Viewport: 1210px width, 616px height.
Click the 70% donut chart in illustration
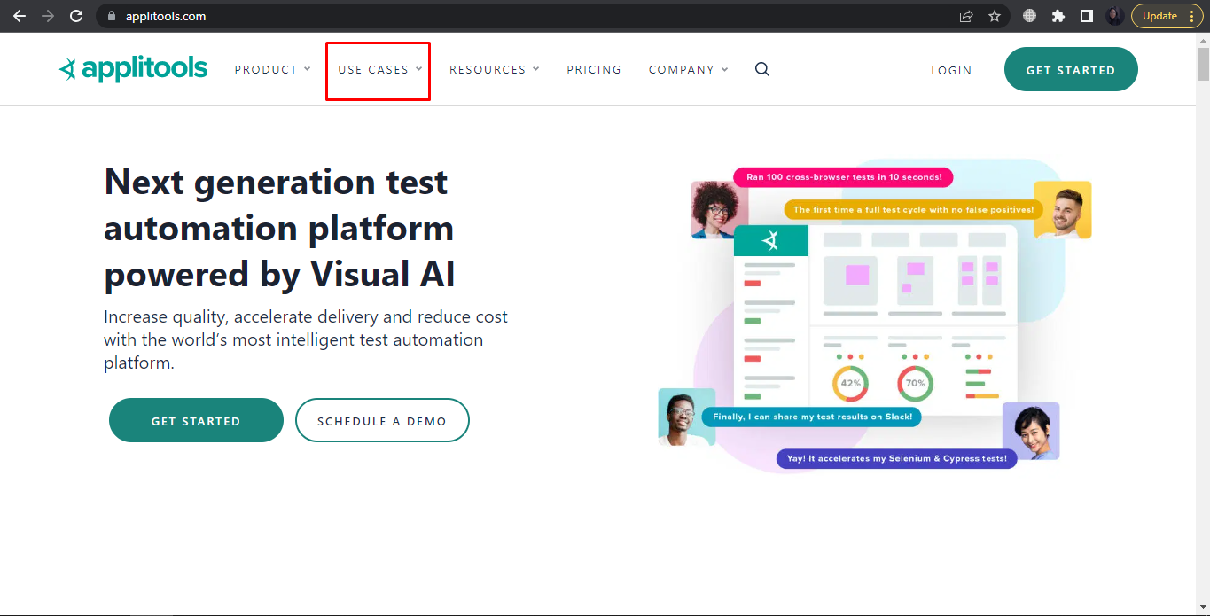(915, 383)
